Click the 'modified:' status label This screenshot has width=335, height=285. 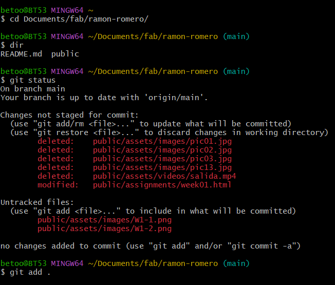[x=58, y=185]
